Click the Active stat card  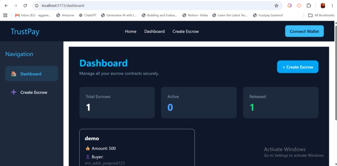199,103
